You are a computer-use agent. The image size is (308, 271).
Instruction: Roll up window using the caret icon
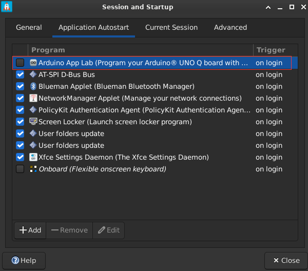[x=268, y=7]
